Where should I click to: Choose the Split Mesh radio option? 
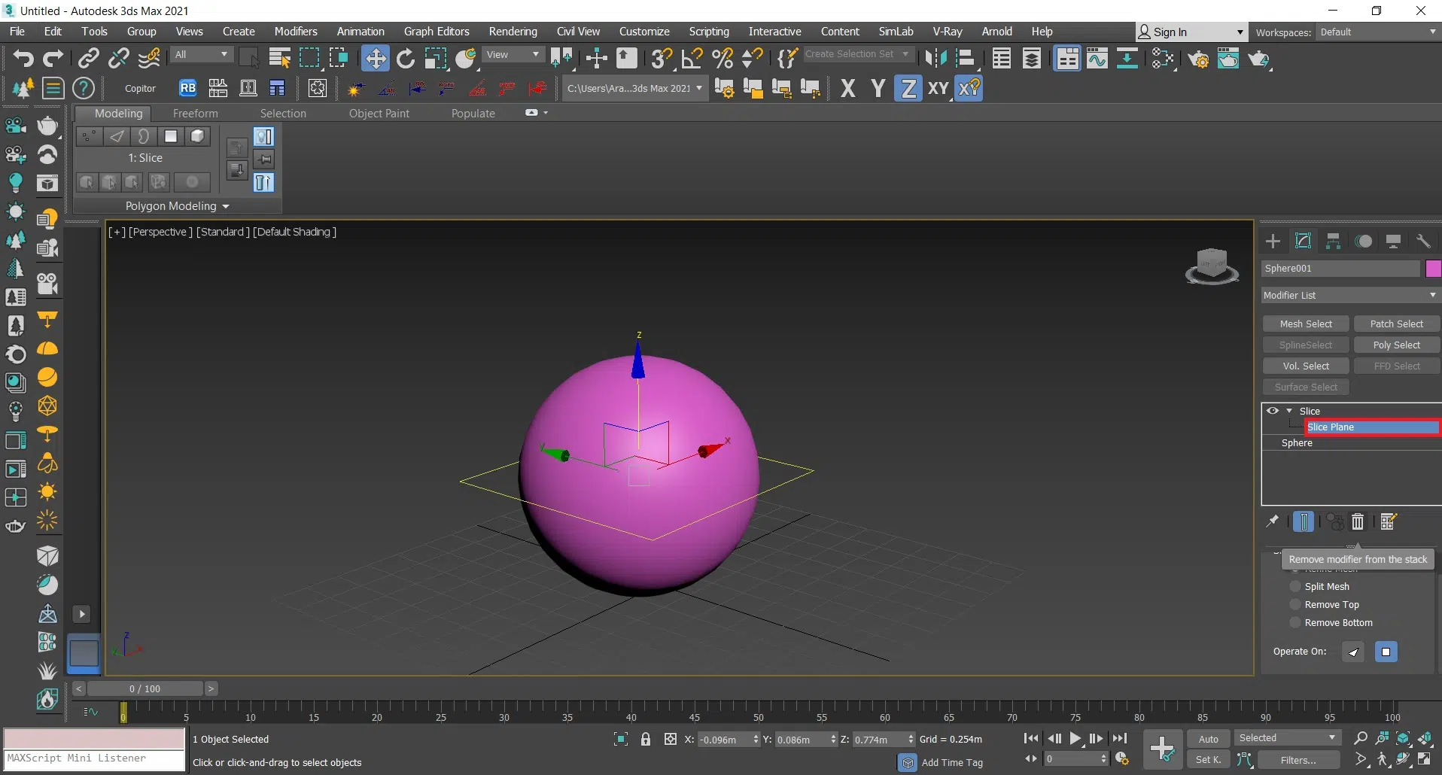[x=1295, y=587]
